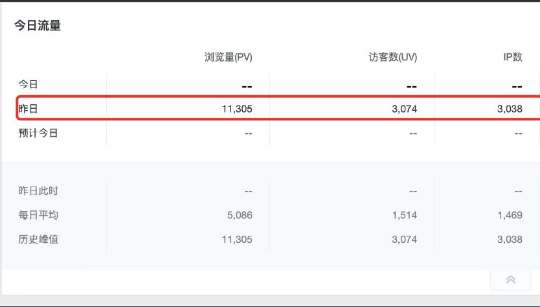Click the double-chevron scroll-to-top button
Viewport: 540px width, 307px height.
point(510,279)
